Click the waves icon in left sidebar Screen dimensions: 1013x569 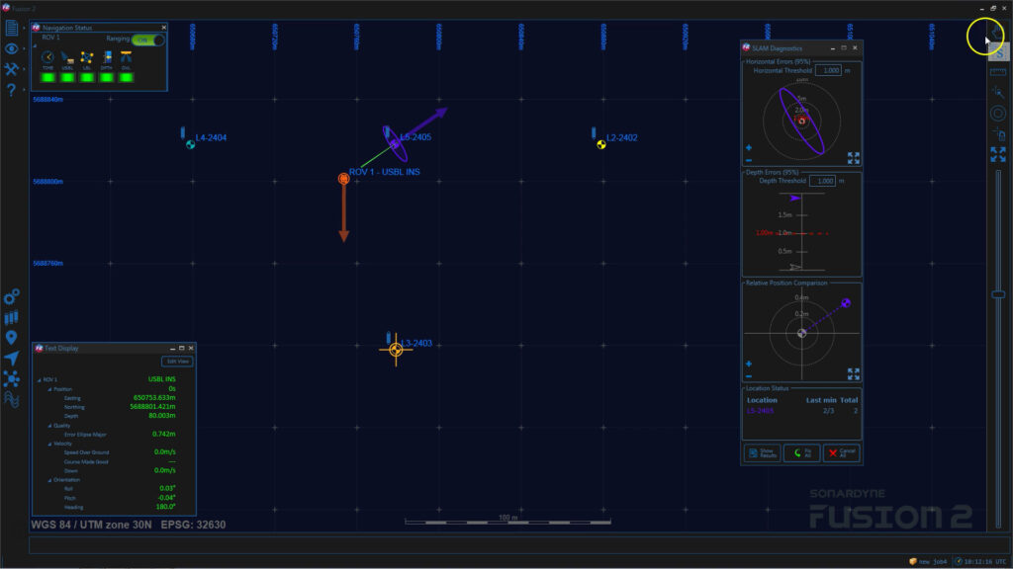click(x=12, y=399)
